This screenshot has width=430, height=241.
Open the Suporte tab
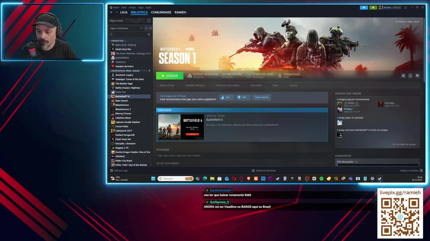click(293, 85)
